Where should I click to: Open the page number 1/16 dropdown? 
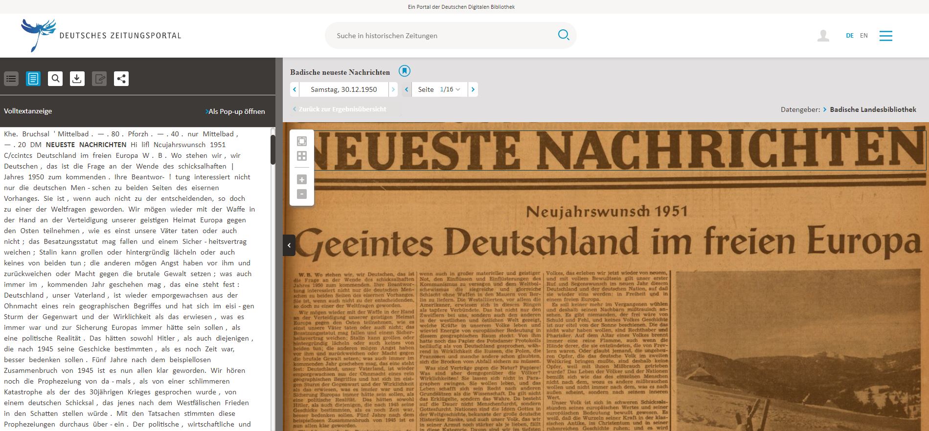point(450,89)
